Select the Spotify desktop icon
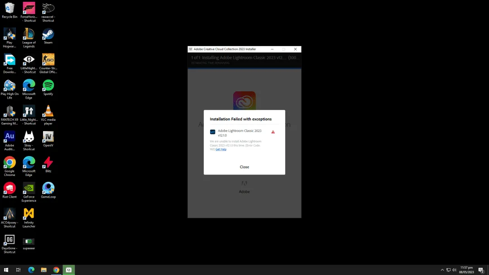Image resolution: width=489 pixels, height=275 pixels. (x=48, y=87)
